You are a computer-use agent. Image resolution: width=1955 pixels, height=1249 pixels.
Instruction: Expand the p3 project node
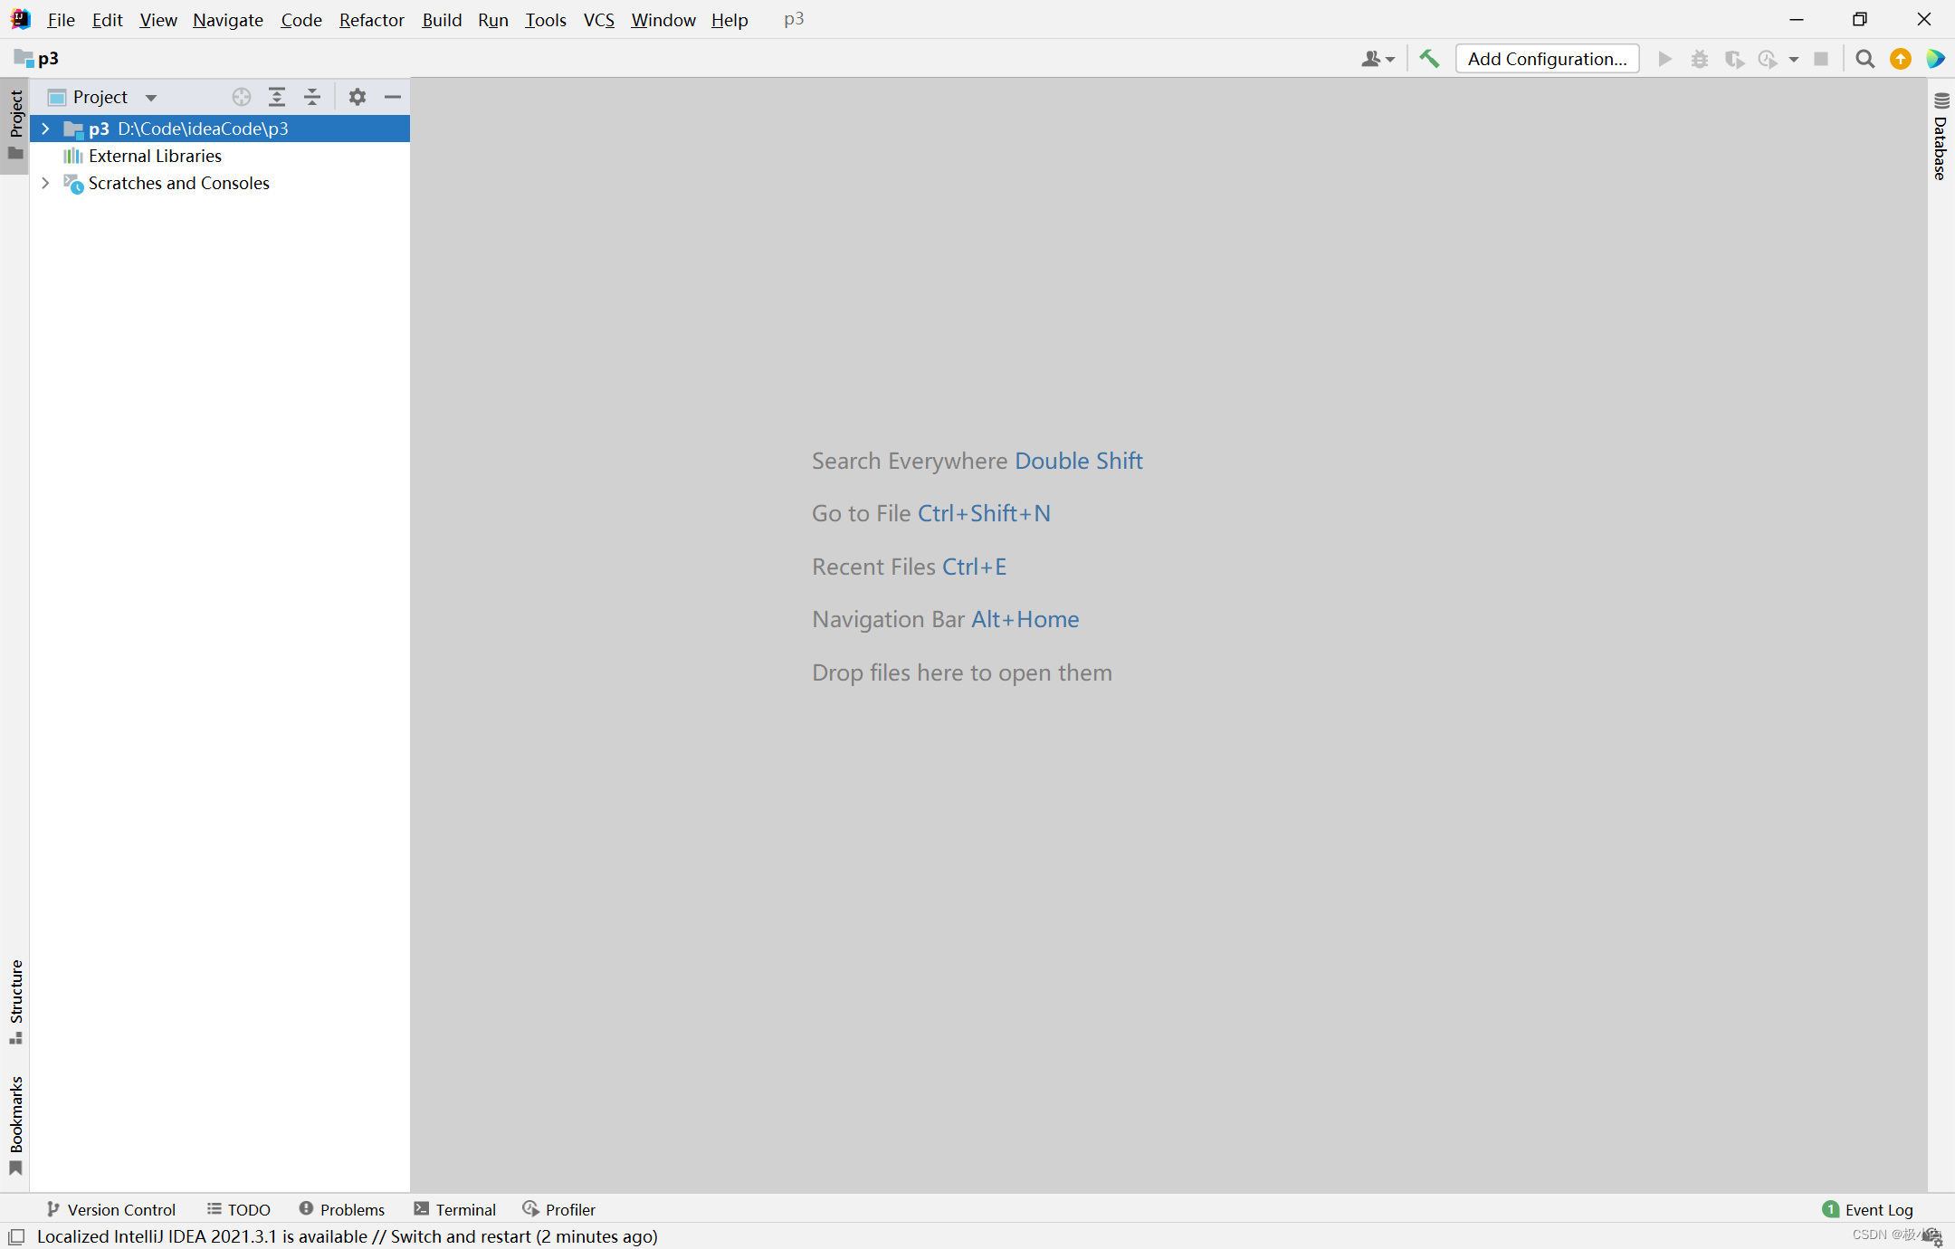(45, 129)
